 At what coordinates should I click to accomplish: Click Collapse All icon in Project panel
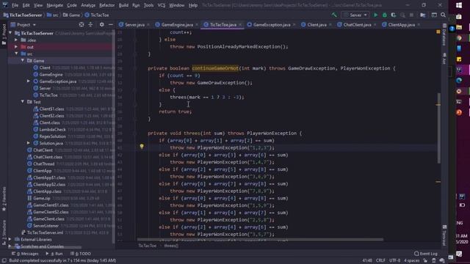click(x=90, y=24)
